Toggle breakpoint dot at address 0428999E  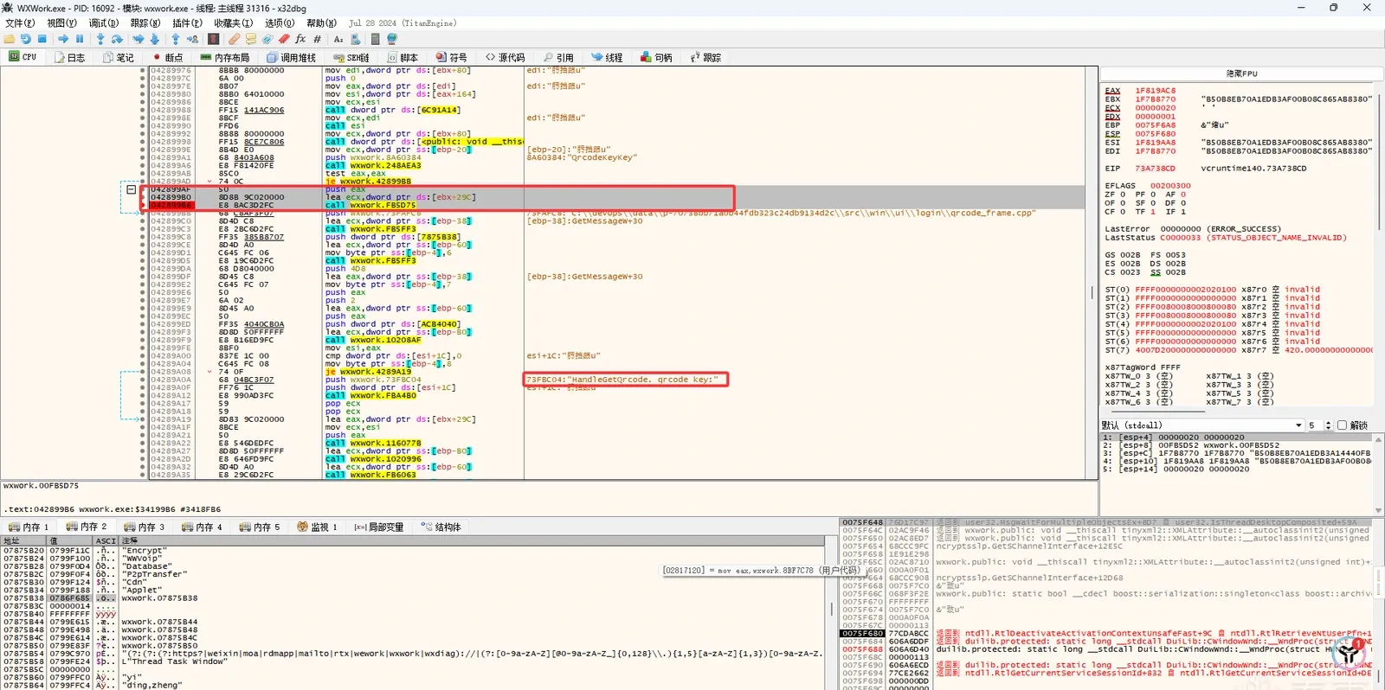[143, 150]
